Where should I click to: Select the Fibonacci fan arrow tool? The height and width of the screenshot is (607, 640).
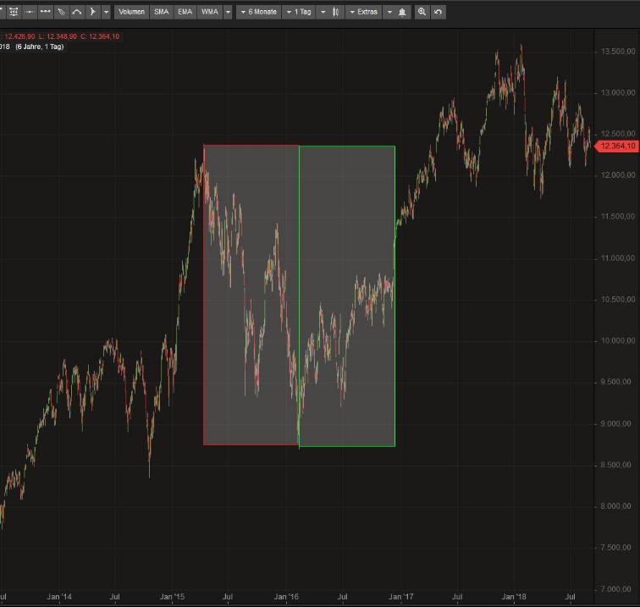coord(92,12)
